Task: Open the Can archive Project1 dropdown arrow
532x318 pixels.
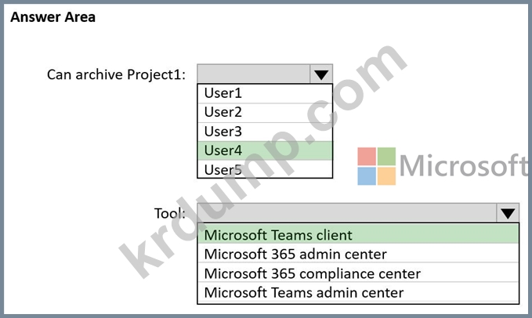Action: click(x=320, y=74)
